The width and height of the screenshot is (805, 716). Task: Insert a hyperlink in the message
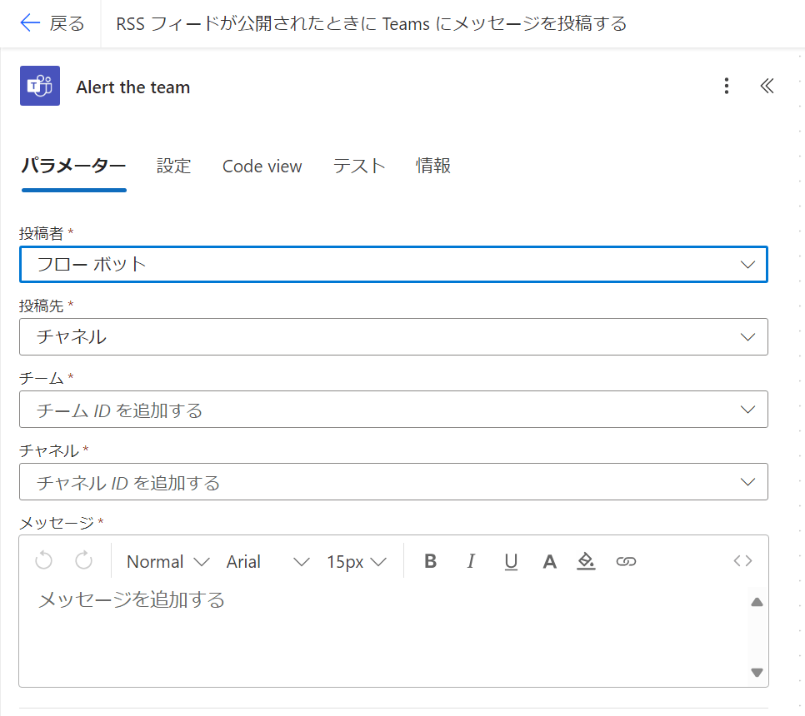(x=626, y=561)
